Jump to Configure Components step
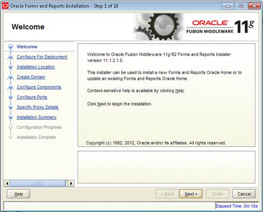The width and height of the screenshot is (263, 212). click(39, 87)
